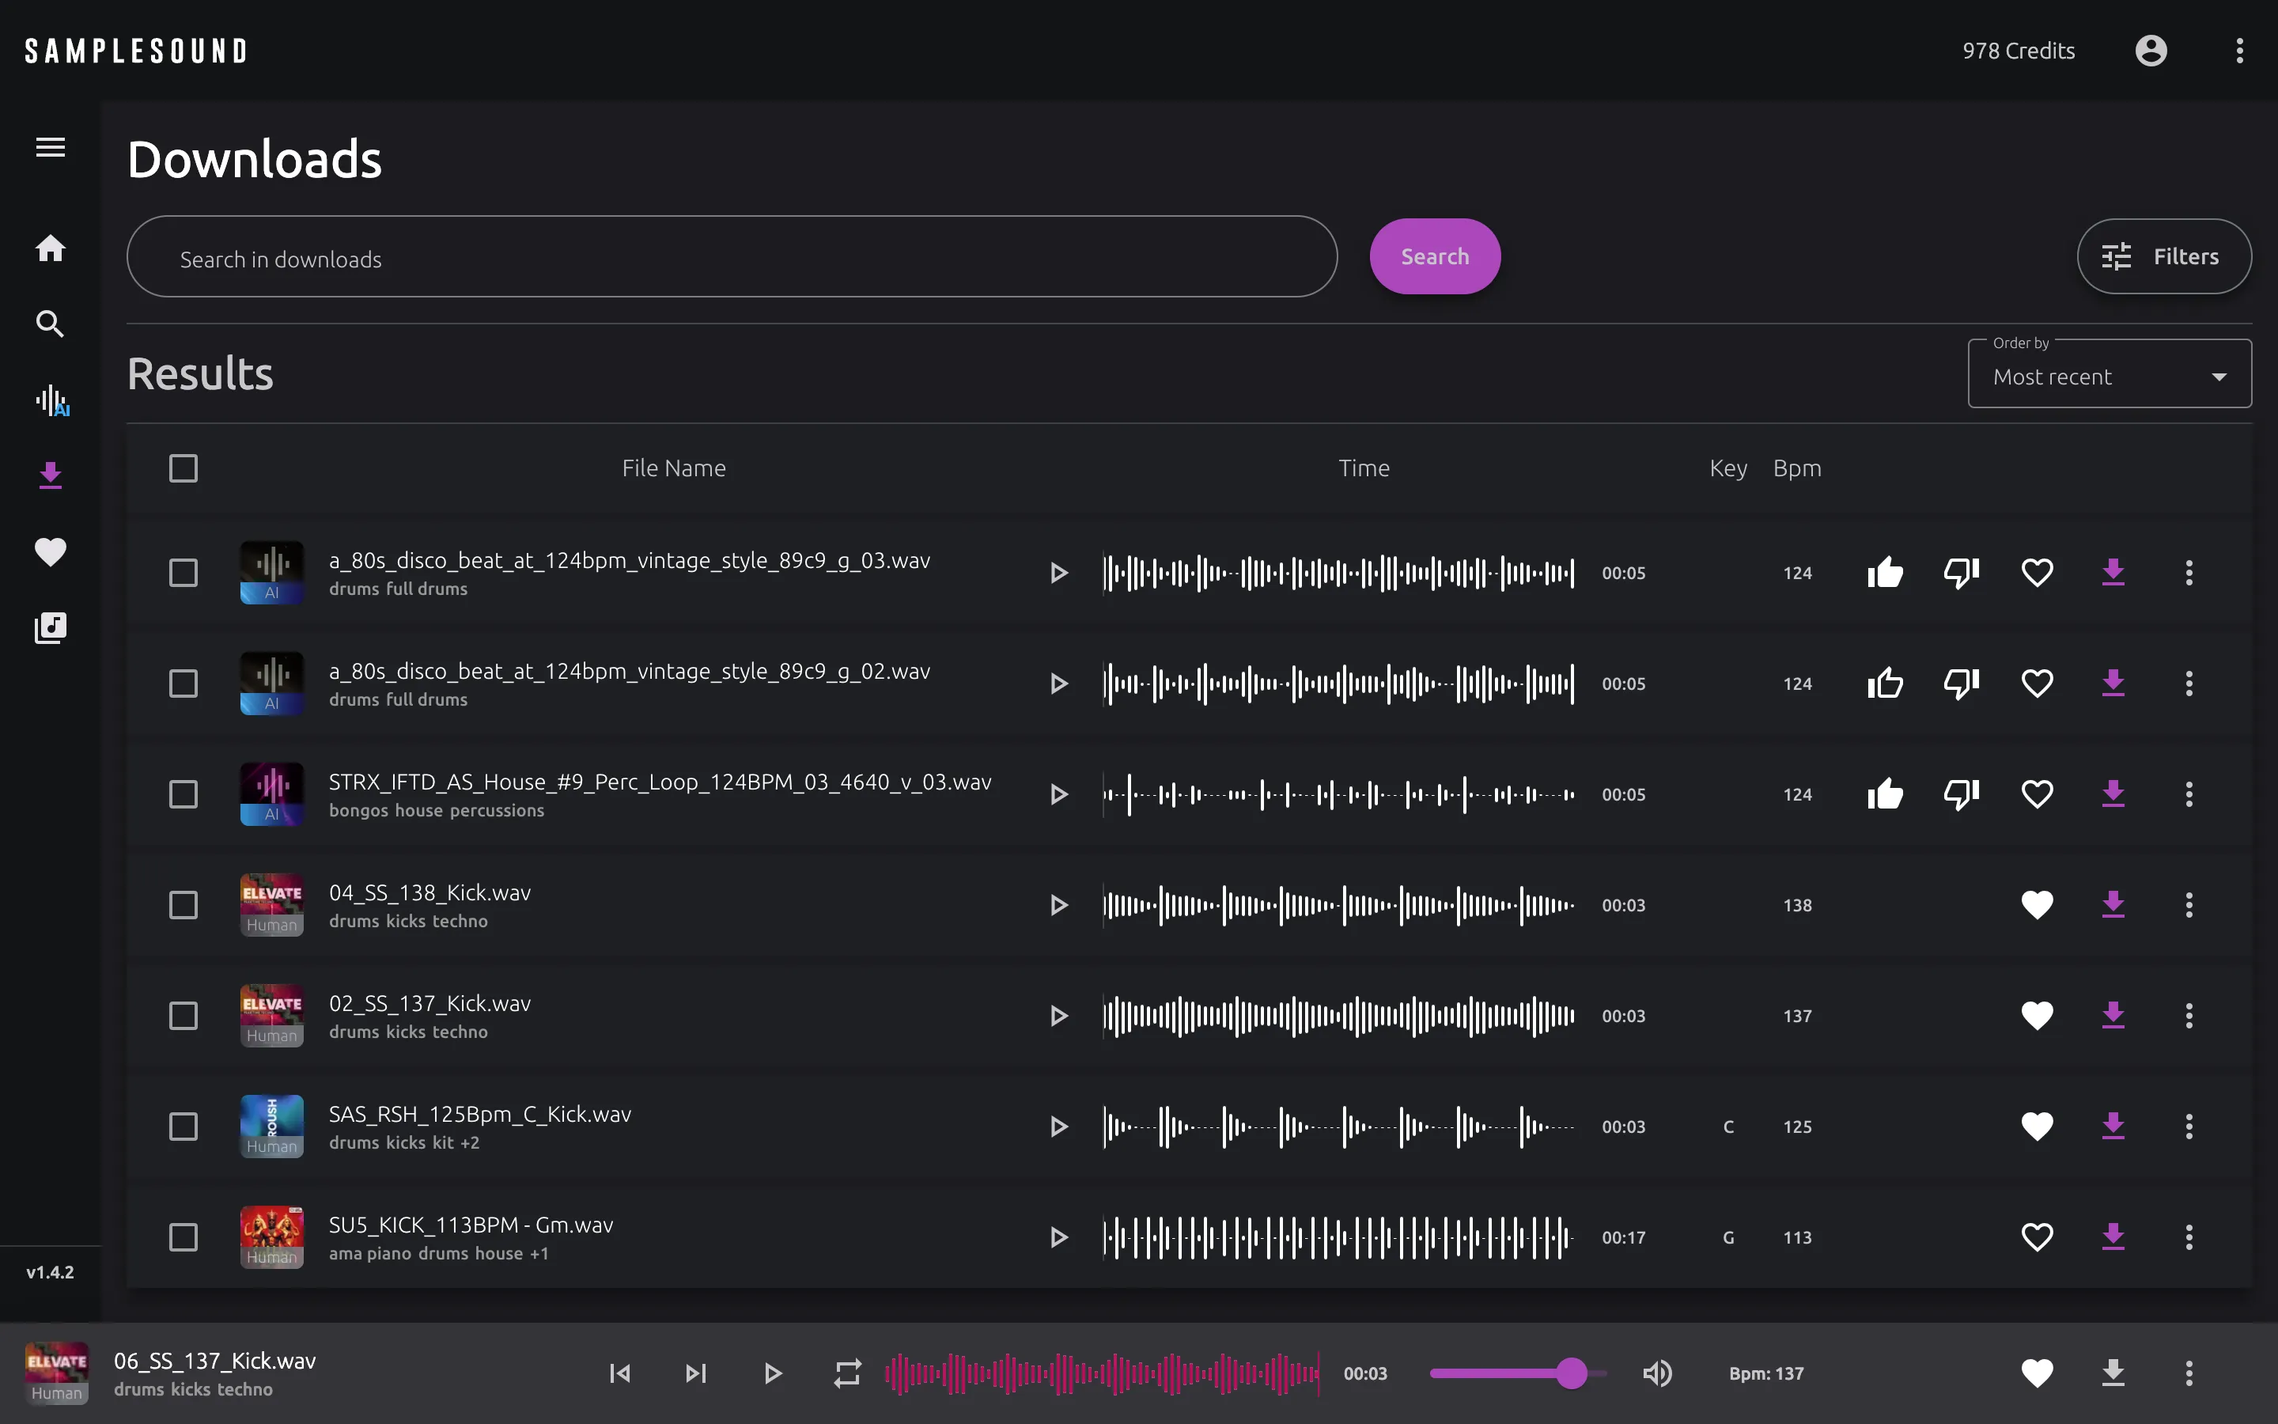Click the 978 Credits label
Viewport: 2278px width, 1424px height.
click(2019, 51)
